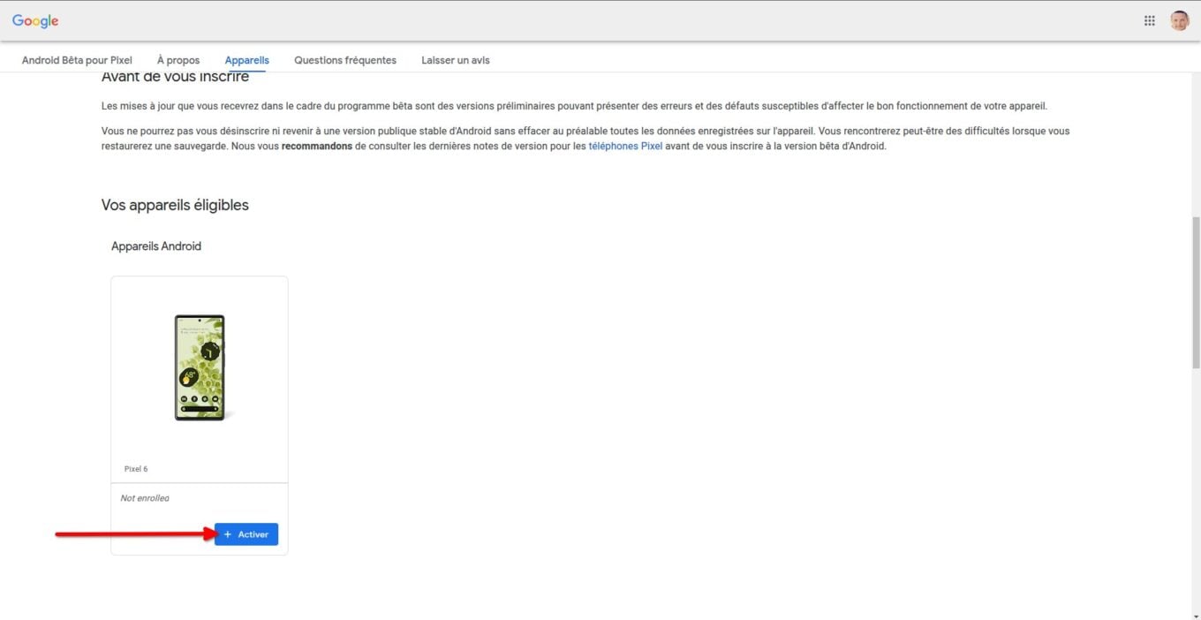Click the Vos appareils éligibles heading
Screen dimensions: 1201x620
coord(175,205)
